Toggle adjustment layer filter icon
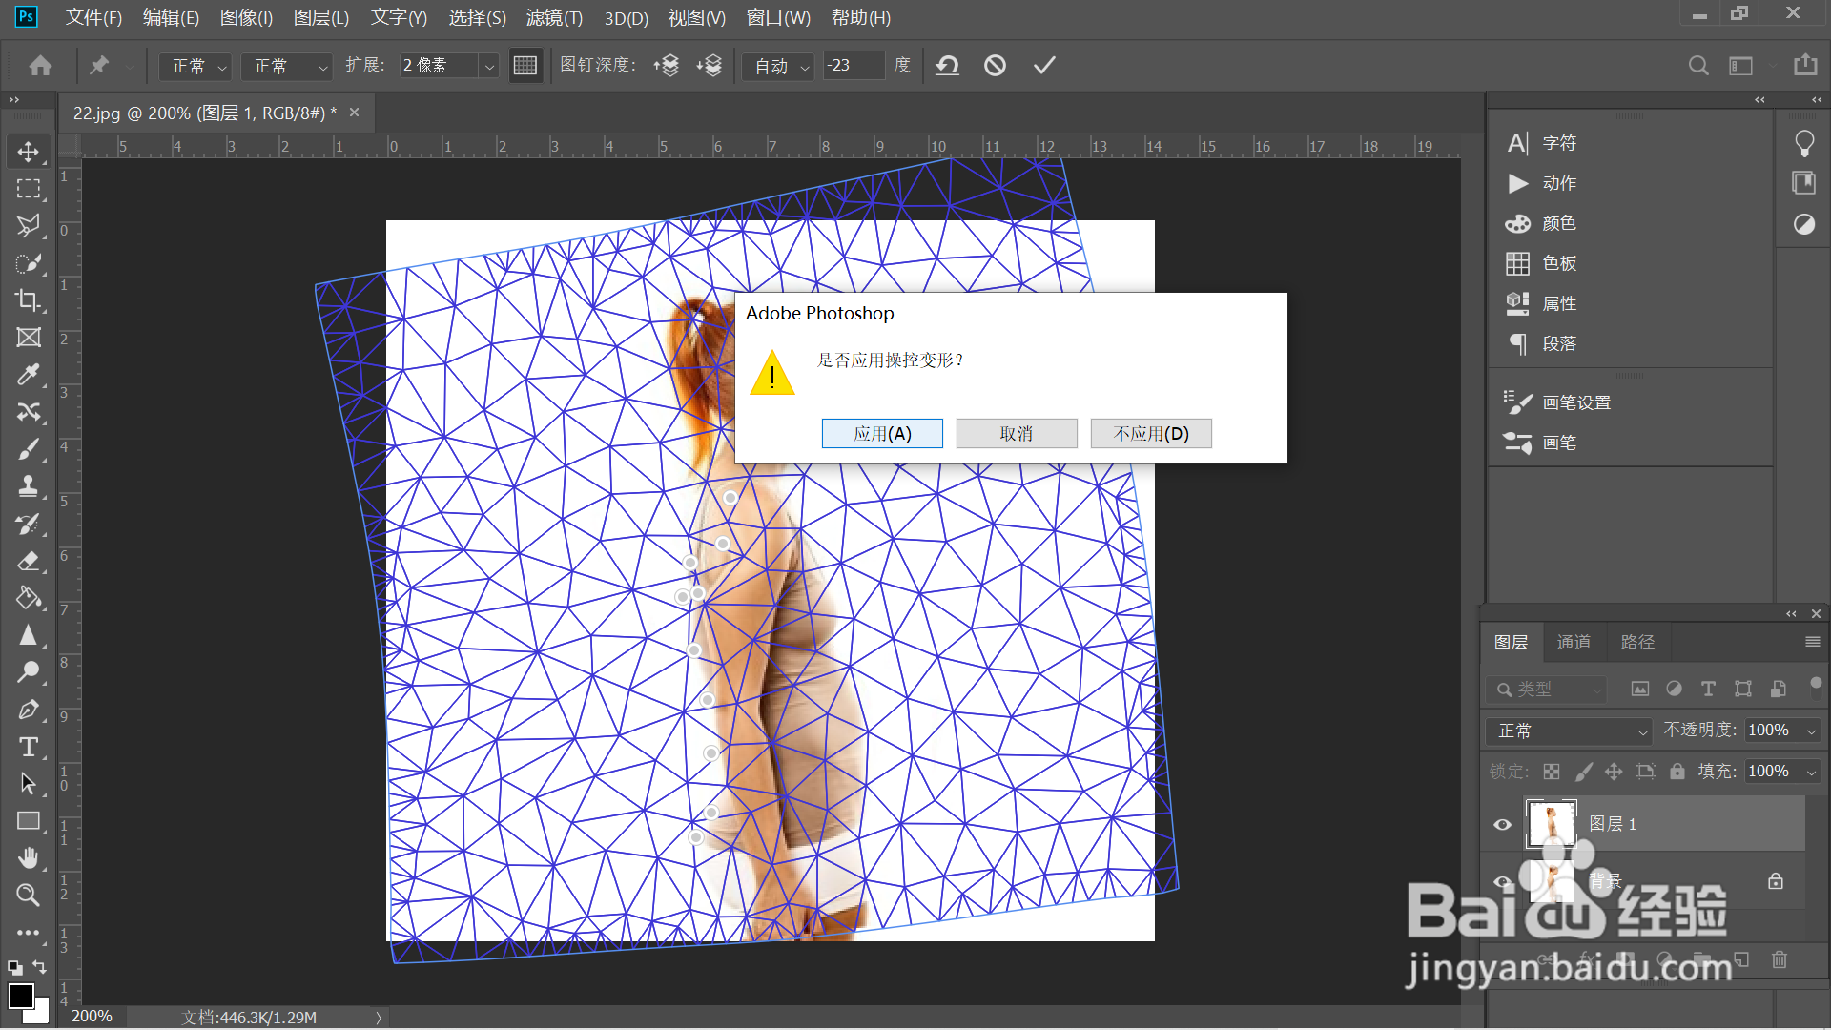The width and height of the screenshot is (1831, 1030). pos(1674,689)
